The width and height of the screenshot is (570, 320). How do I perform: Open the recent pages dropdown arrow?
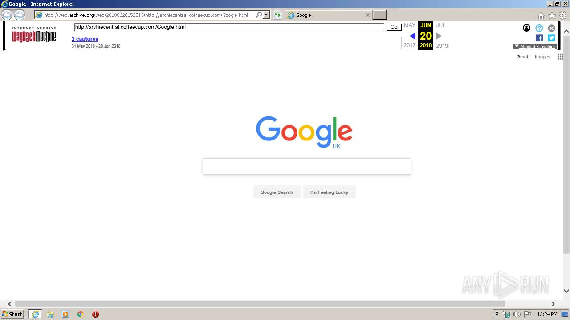(29, 15)
